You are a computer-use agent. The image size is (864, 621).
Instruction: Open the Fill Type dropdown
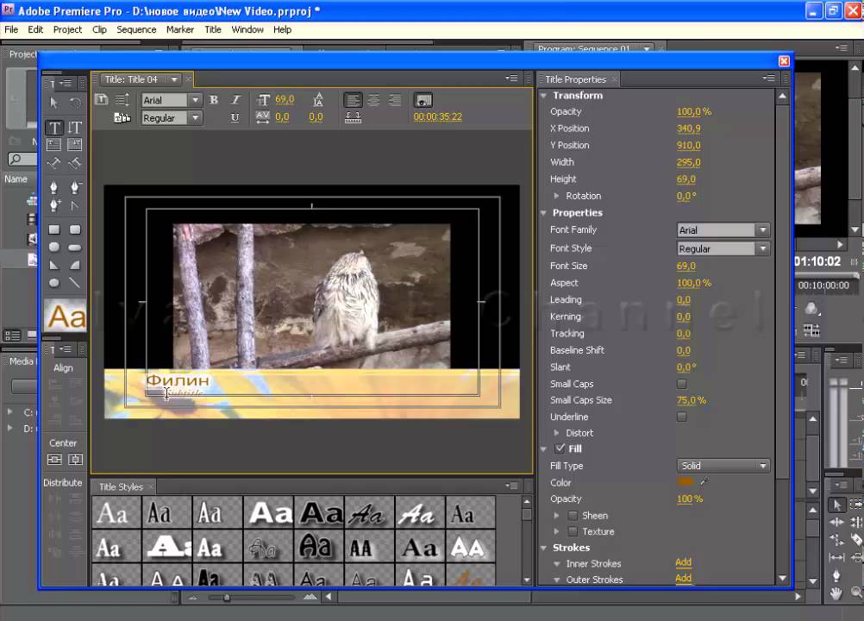[x=723, y=466]
